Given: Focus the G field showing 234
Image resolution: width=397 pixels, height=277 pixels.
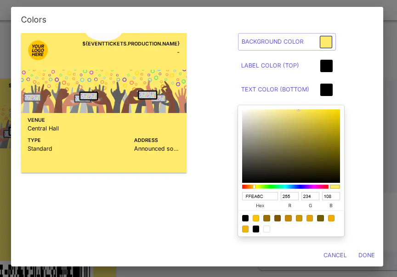Looking at the screenshot, I should click(310, 196).
